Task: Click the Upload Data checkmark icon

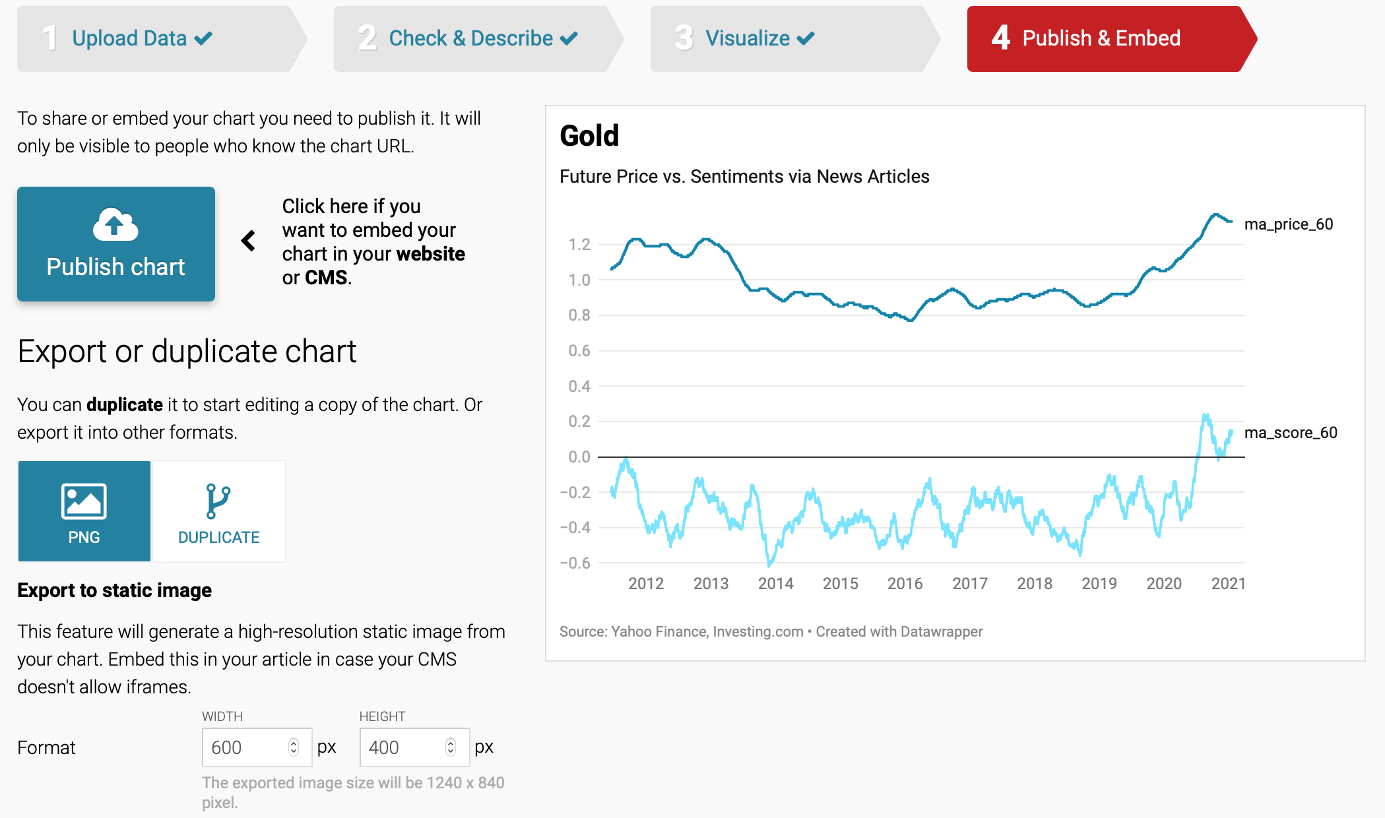Action: tap(203, 38)
